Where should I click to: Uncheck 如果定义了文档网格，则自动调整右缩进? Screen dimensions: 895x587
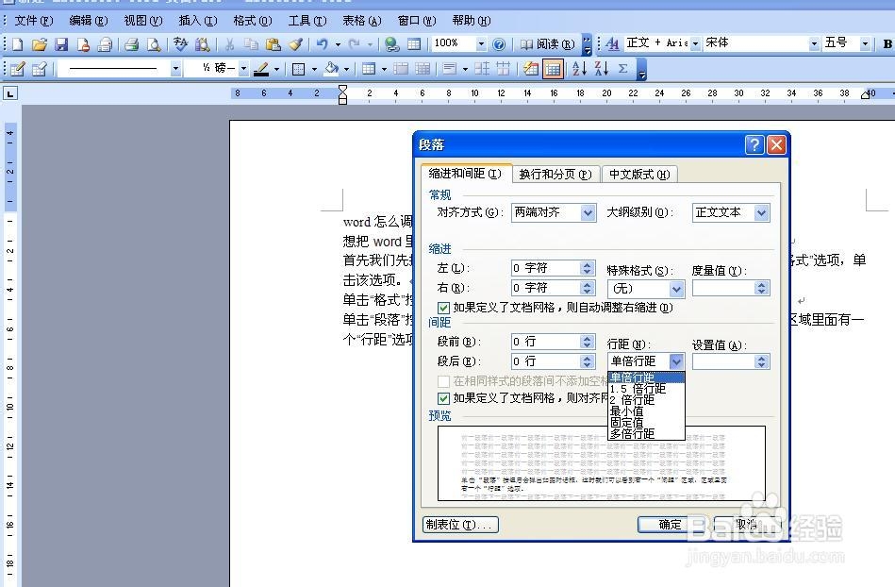coord(443,307)
